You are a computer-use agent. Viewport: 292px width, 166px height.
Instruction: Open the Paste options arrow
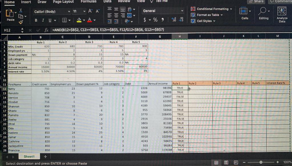(16, 13)
